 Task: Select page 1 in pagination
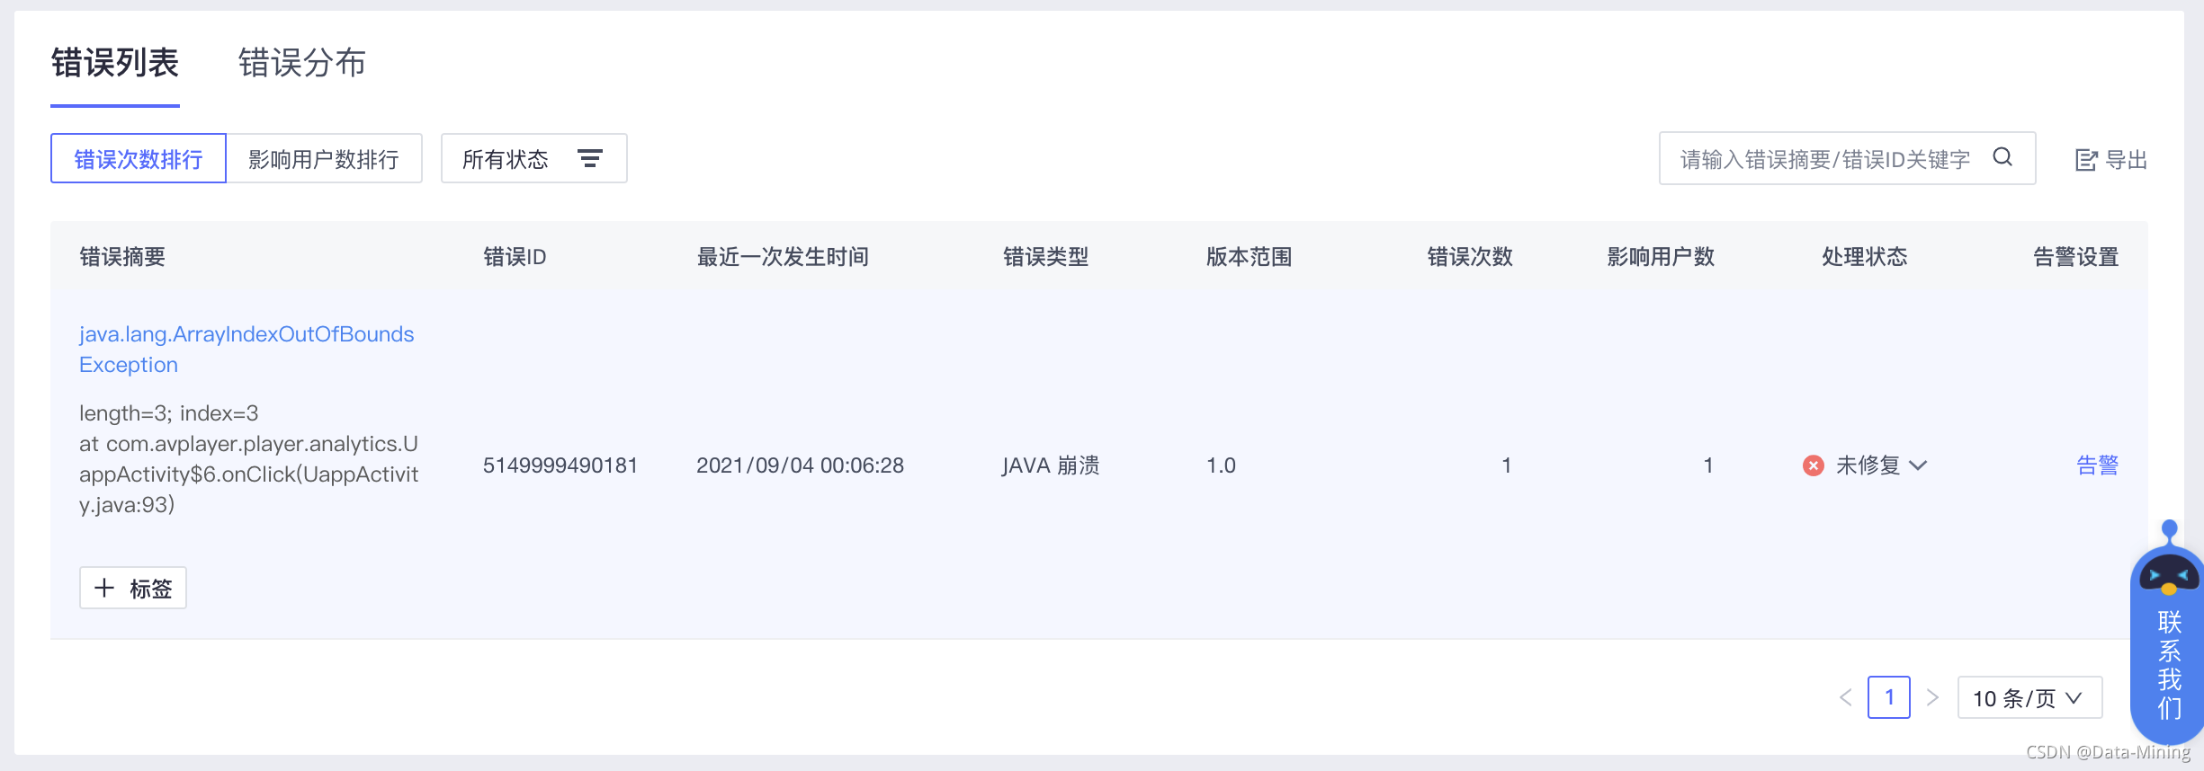tap(1888, 697)
